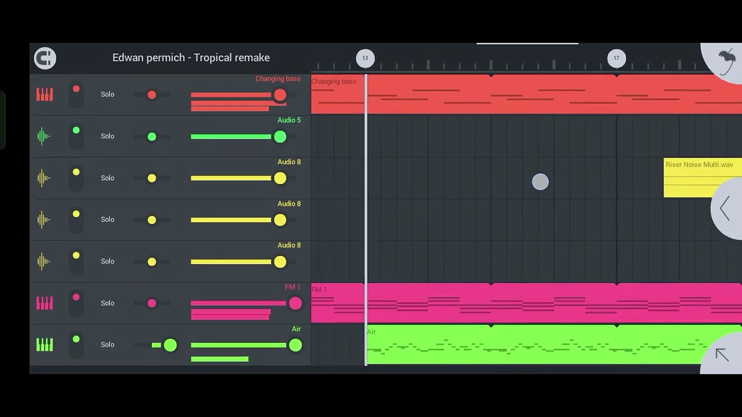Click the middle Audio 8 pan knob
The image size is (742, 417).
152,220
